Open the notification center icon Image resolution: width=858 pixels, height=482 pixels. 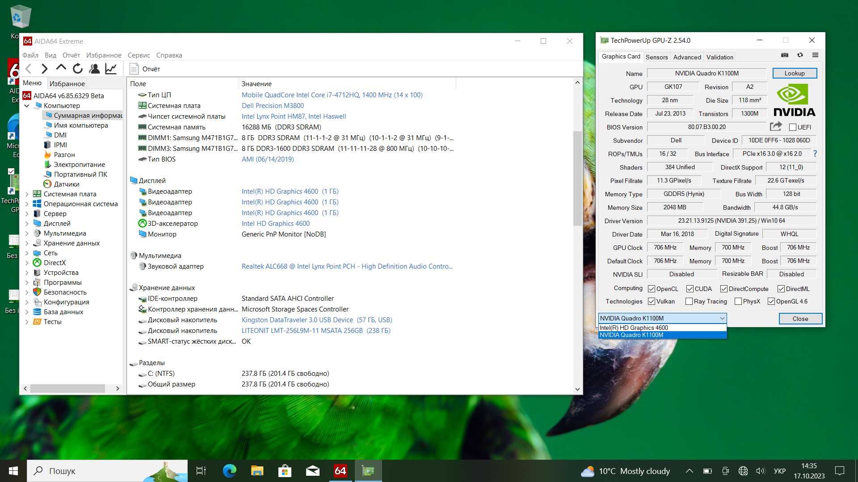pos(840,471)
